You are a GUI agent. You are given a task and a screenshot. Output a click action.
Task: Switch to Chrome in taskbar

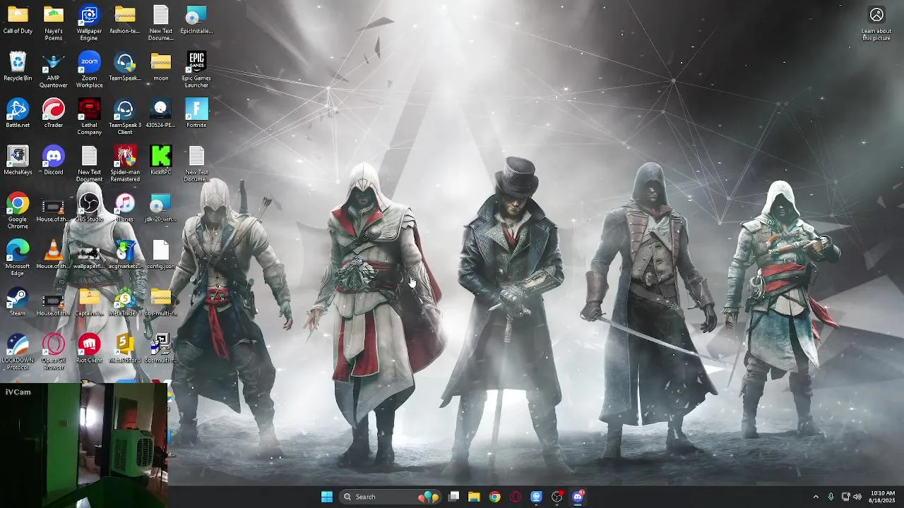(495, 497)
